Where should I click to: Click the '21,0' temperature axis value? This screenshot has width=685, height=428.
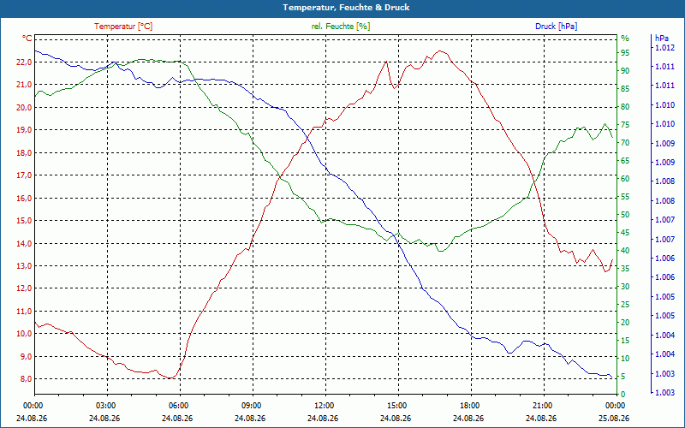point(24,84)
